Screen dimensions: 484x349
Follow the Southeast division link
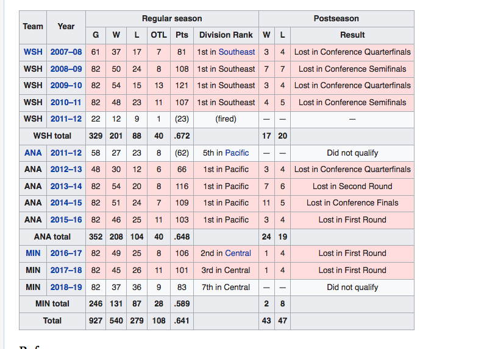237,52
